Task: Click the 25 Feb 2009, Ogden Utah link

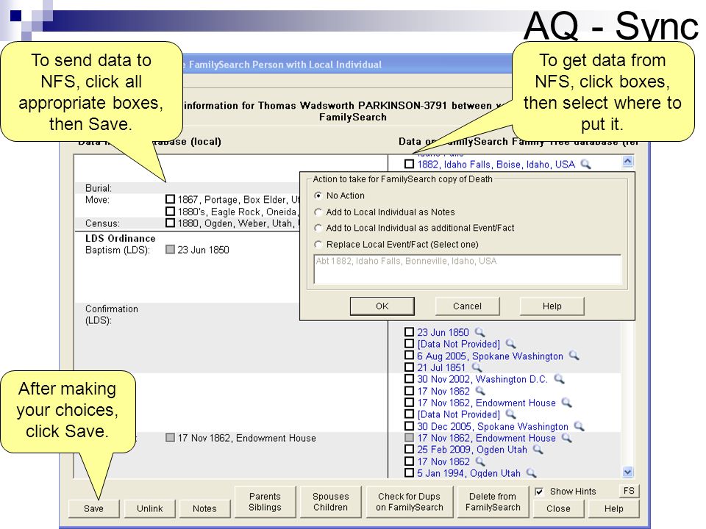Action: click(472, 450)
